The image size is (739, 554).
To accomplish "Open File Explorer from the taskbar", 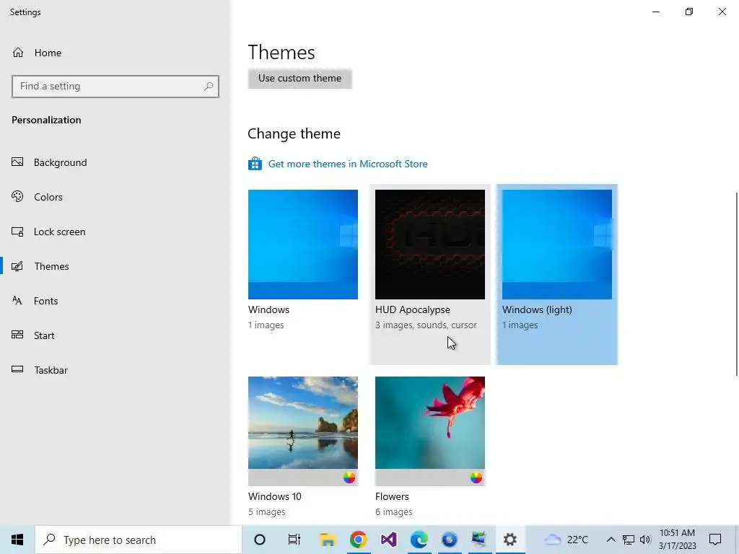I will click(328, 540).
